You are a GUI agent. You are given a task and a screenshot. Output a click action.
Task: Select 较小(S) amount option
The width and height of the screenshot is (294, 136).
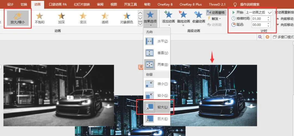click(x=157, y=96)
